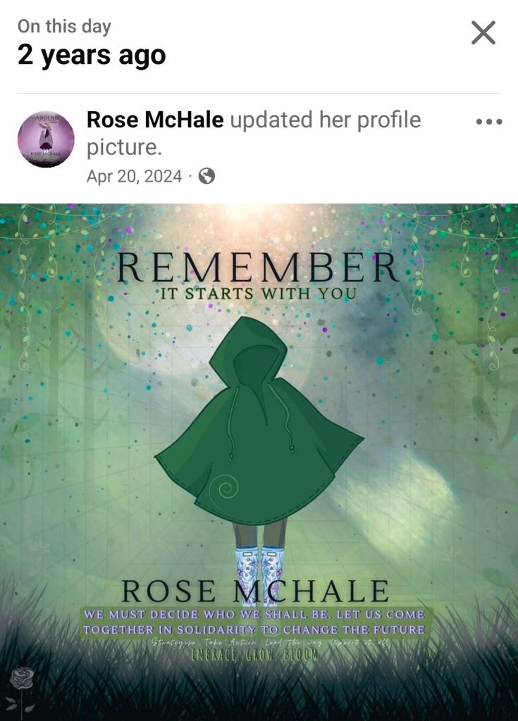Image resolution: width=518 pixels, height=721 pixels.
Task: Click the "updated her profile picture" text
Action: click(254, 133)
